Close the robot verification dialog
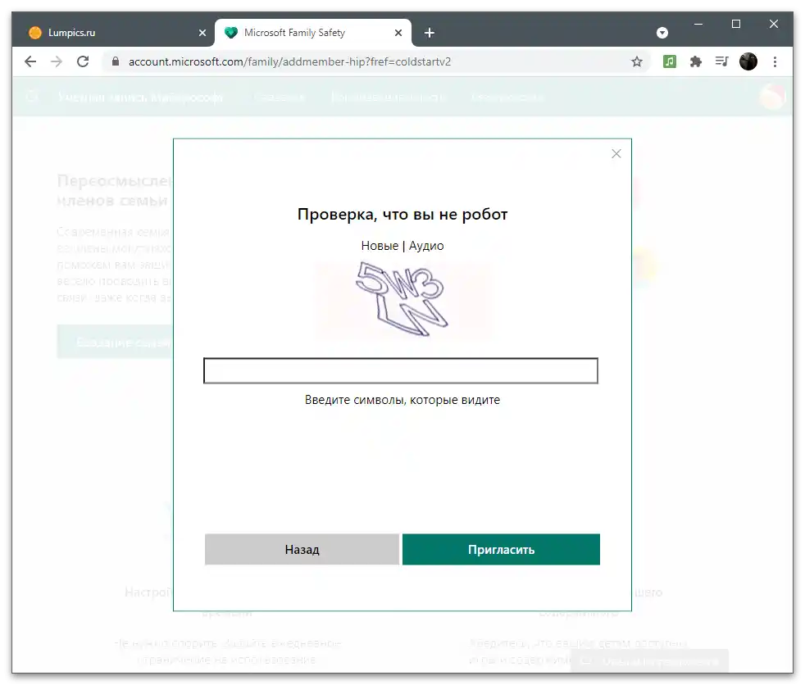Screen dimensions: 805x685 coord(616,153)
